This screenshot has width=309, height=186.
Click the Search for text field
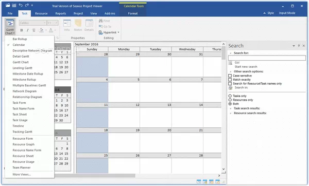(267, 58)
